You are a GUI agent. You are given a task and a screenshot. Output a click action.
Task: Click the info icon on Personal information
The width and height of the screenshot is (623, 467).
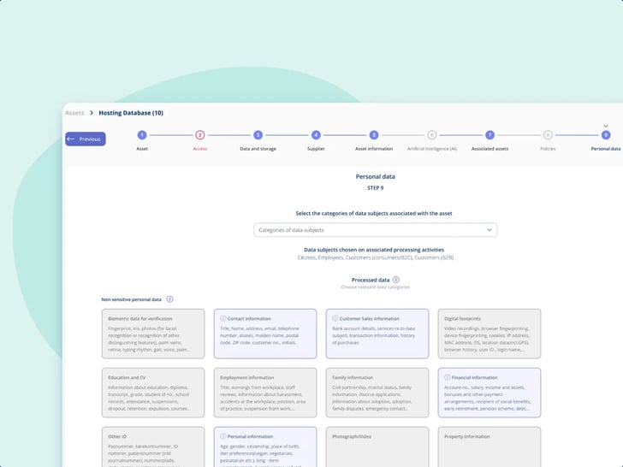[223, 436]
